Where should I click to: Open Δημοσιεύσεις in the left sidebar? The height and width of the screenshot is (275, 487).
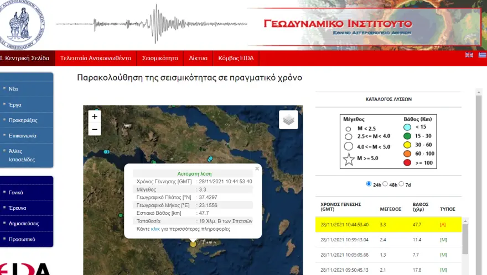24,224
